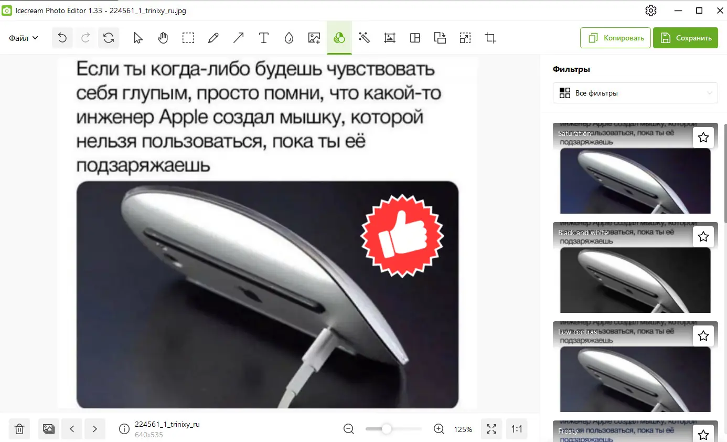Image resolution: width=727 pixels, height=442 pixels.
Task: Select the Pencil drawing tool
Action: [213, 37]
